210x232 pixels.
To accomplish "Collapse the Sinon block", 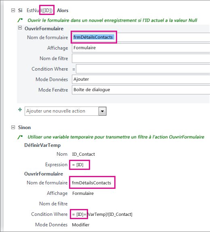I will [x=13, y=127].
